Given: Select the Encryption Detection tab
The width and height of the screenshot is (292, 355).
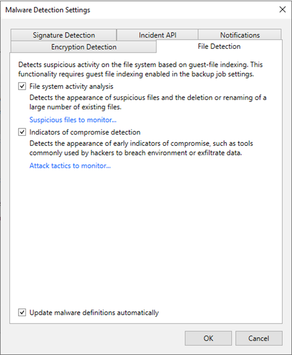Looking at the screenshot, I should point(84,47).
